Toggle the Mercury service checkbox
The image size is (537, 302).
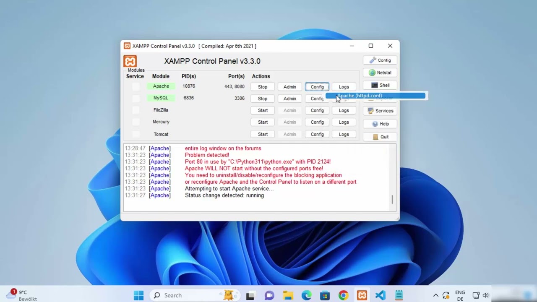click(x=136, y=122)
